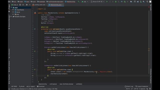The image size is (160, 90).
Task: Open Search Everywhere magnifier icon
Action: point(147,2)
